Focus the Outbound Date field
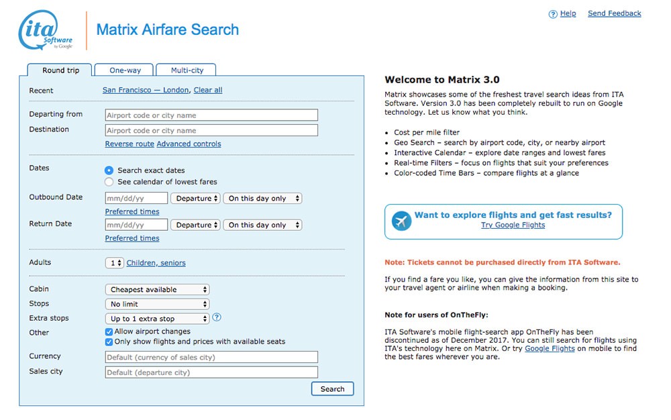Viewport: 671px width, 420px height. (136, 199)
